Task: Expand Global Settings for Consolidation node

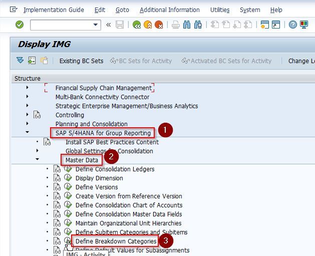Action: (38, 150)
